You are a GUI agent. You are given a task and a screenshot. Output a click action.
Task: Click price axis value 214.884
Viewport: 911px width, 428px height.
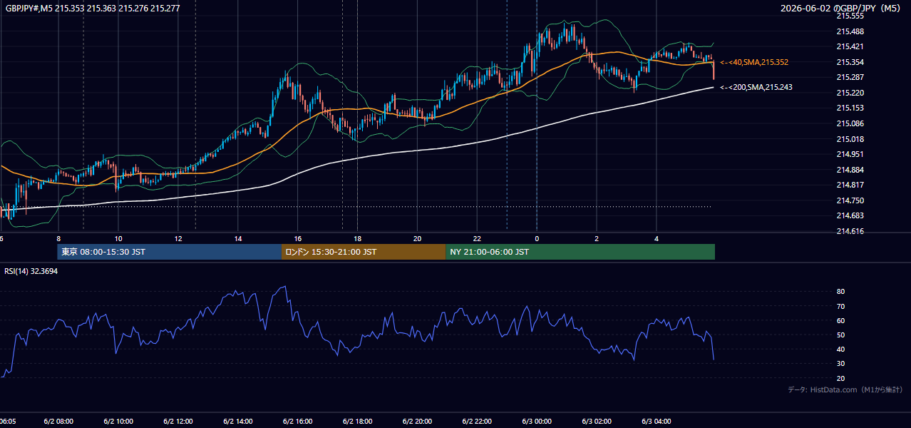(850, 170)
